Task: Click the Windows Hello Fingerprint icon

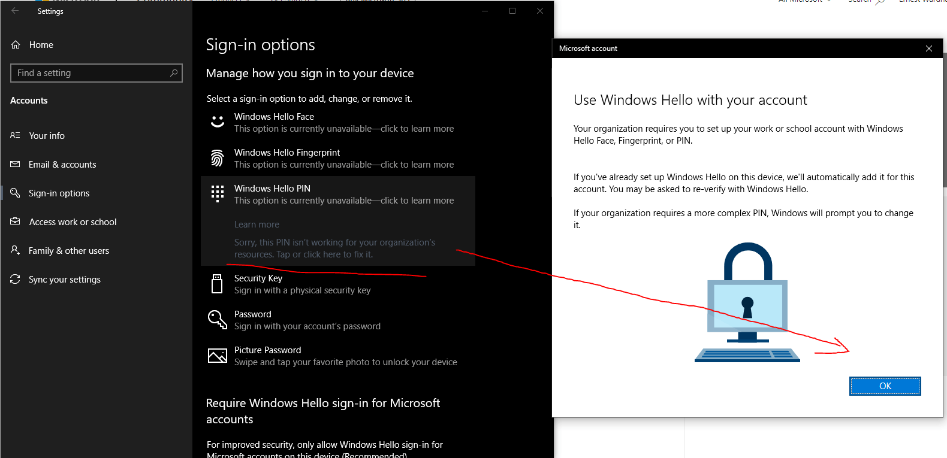Action: click(218, 158)
